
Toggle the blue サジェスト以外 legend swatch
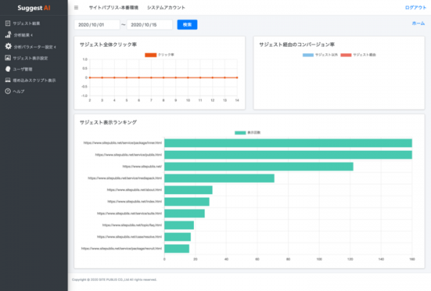(308, 55)
